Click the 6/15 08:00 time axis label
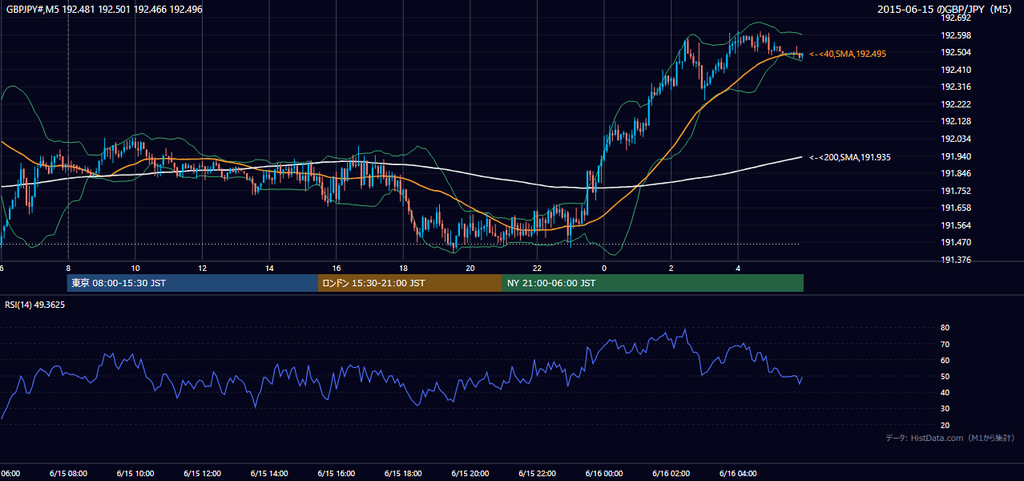Viewport: 1024px width, 481px height. click(x=68, y=474)
